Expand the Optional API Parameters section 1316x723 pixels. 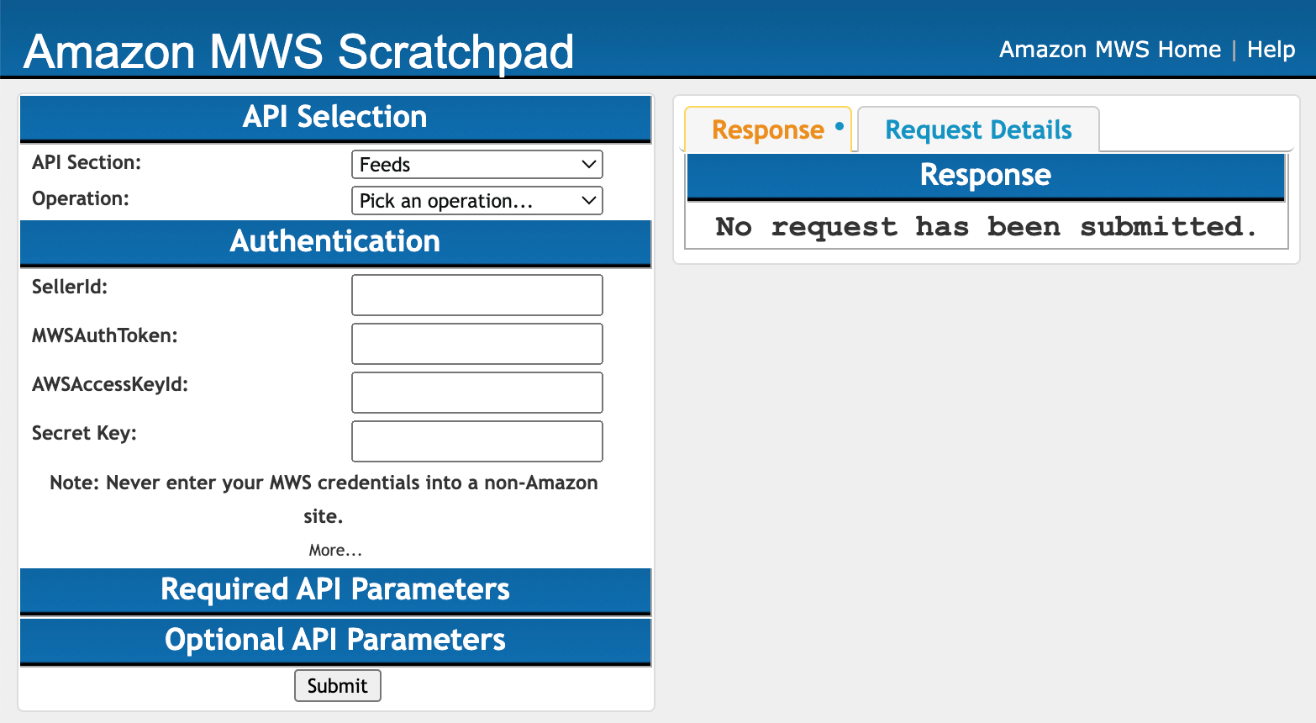335,640
